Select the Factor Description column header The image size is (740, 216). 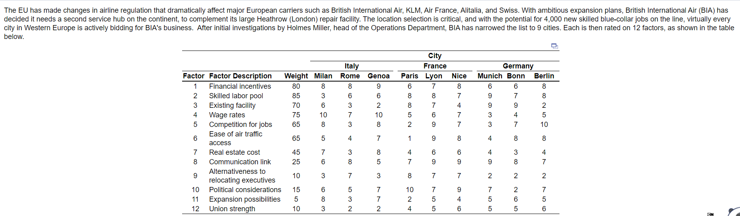(240, 76)
